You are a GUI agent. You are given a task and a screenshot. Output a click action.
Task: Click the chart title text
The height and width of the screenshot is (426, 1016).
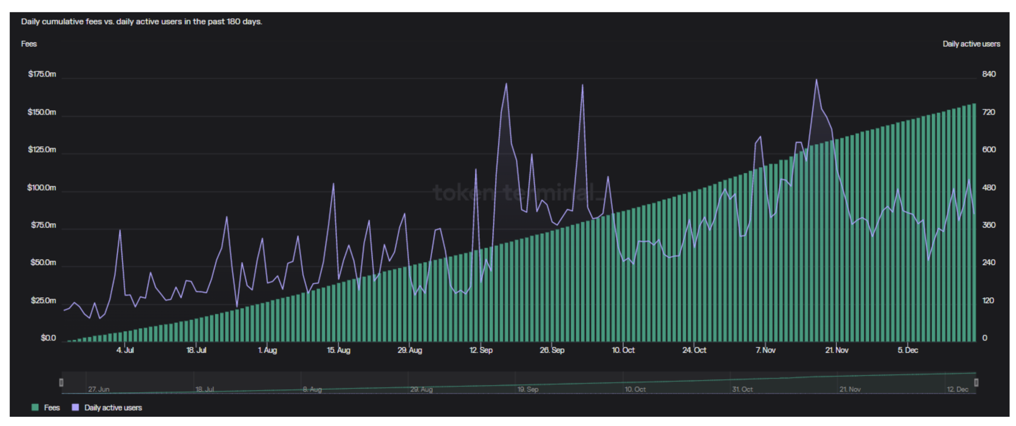click(x=141, y=22)
